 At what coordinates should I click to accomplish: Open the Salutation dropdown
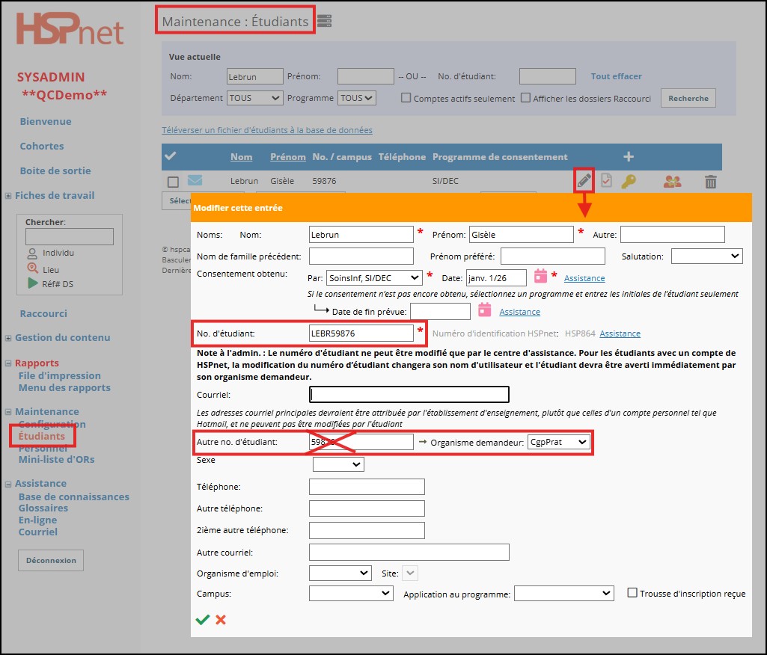click(706, 256)
